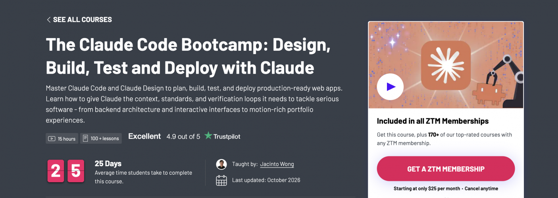Click the first countdown digit card 2

(x=56, y=171)
